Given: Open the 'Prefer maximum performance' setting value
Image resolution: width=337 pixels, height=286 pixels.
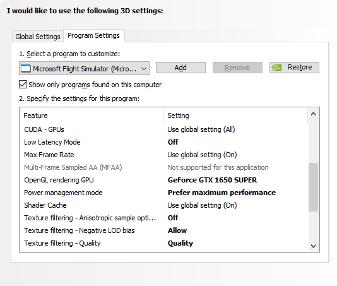Looking at the screenshot, I should [222, 193].
